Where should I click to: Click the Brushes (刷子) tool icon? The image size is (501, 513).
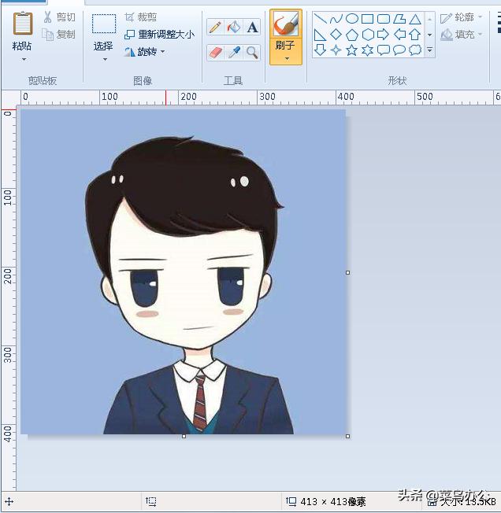coord(285,24)
